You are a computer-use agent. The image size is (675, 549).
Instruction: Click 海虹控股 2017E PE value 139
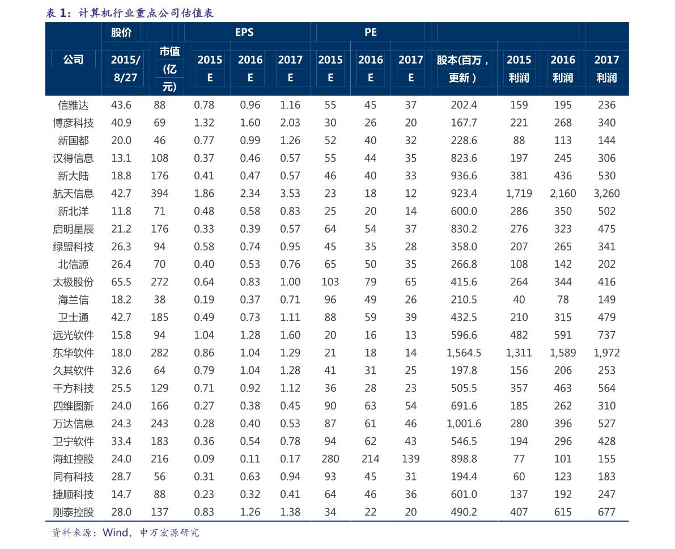tap(411, 459)
